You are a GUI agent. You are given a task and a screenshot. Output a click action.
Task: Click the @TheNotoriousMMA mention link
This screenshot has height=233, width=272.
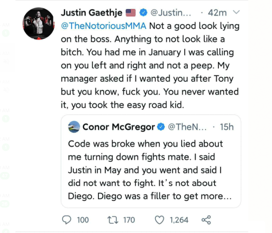click(103, 26)
